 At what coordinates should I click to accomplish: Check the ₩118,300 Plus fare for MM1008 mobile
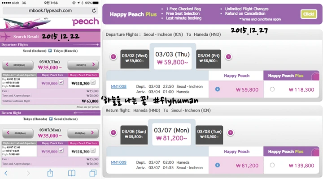point(93,82)
